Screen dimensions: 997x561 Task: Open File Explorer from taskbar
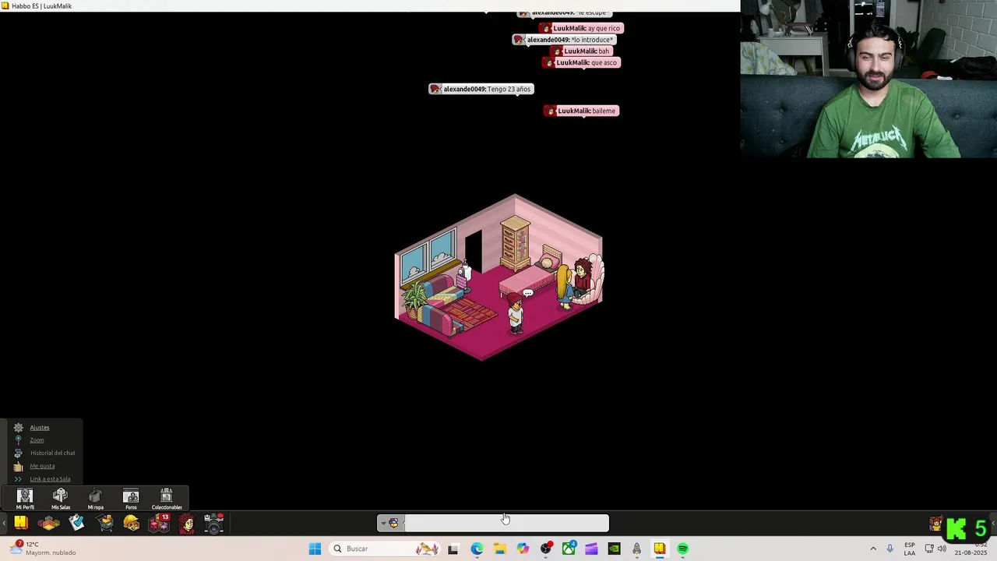(499, 549)
